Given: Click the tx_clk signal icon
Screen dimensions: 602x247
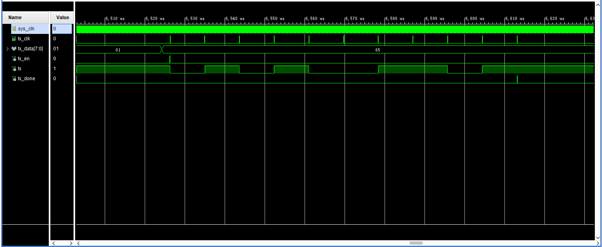Looking at the screenshot, I should [14, 39].
